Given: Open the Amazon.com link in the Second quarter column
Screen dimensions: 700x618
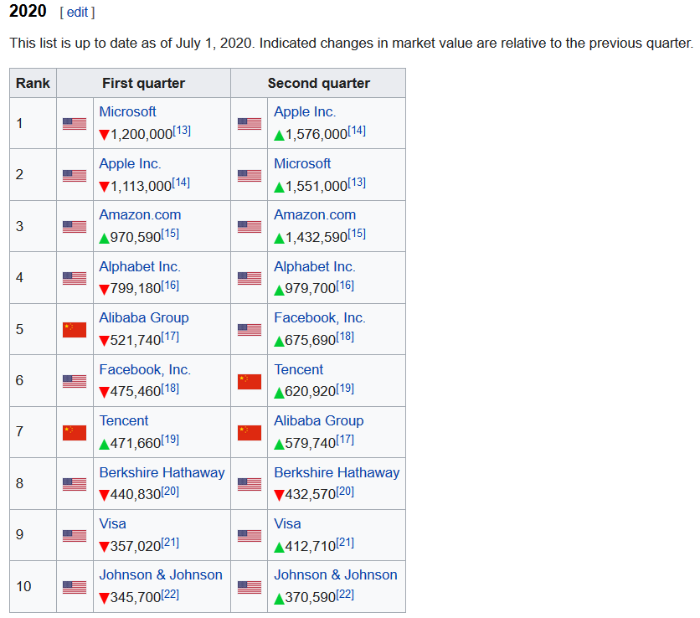Looking at the screenshot, I should point(315,214).
